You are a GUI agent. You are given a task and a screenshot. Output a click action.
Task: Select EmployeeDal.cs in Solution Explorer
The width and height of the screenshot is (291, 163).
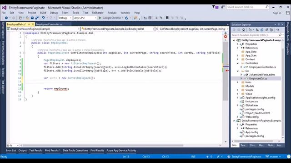click(x=258, y=78)
